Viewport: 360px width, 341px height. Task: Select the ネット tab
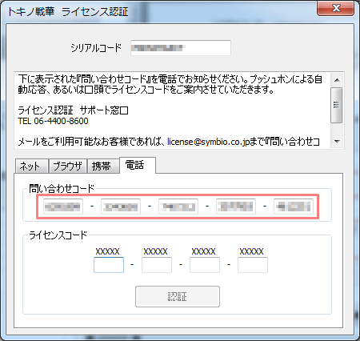[x=32, y=166]
